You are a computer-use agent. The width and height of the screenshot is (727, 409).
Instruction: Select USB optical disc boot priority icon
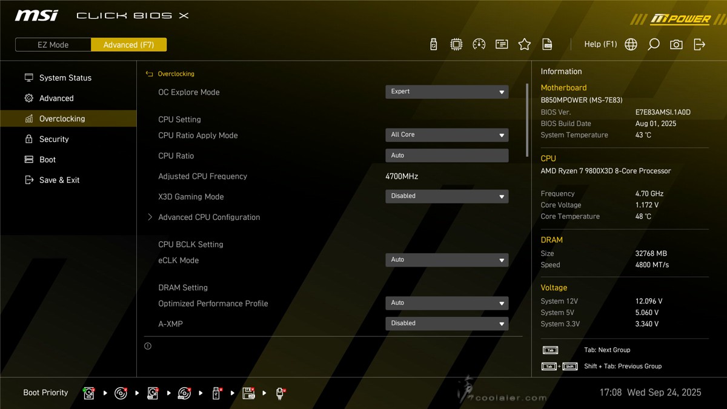185,393
